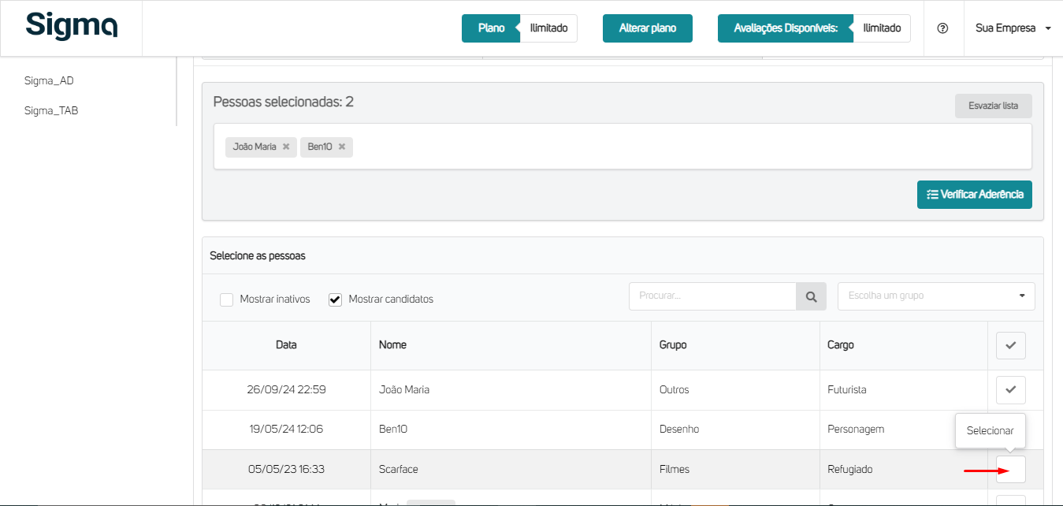Viewport: 1063px width, 506px height.
Task: Deselect João Maria row checkmark button
Action: (x=1010, y=389)
